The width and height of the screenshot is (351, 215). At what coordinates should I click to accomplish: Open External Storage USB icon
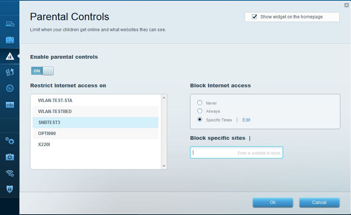[x=10, y=105]
